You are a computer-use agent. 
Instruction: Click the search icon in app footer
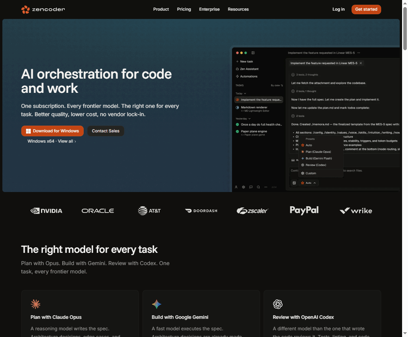[x=258, y=187]
